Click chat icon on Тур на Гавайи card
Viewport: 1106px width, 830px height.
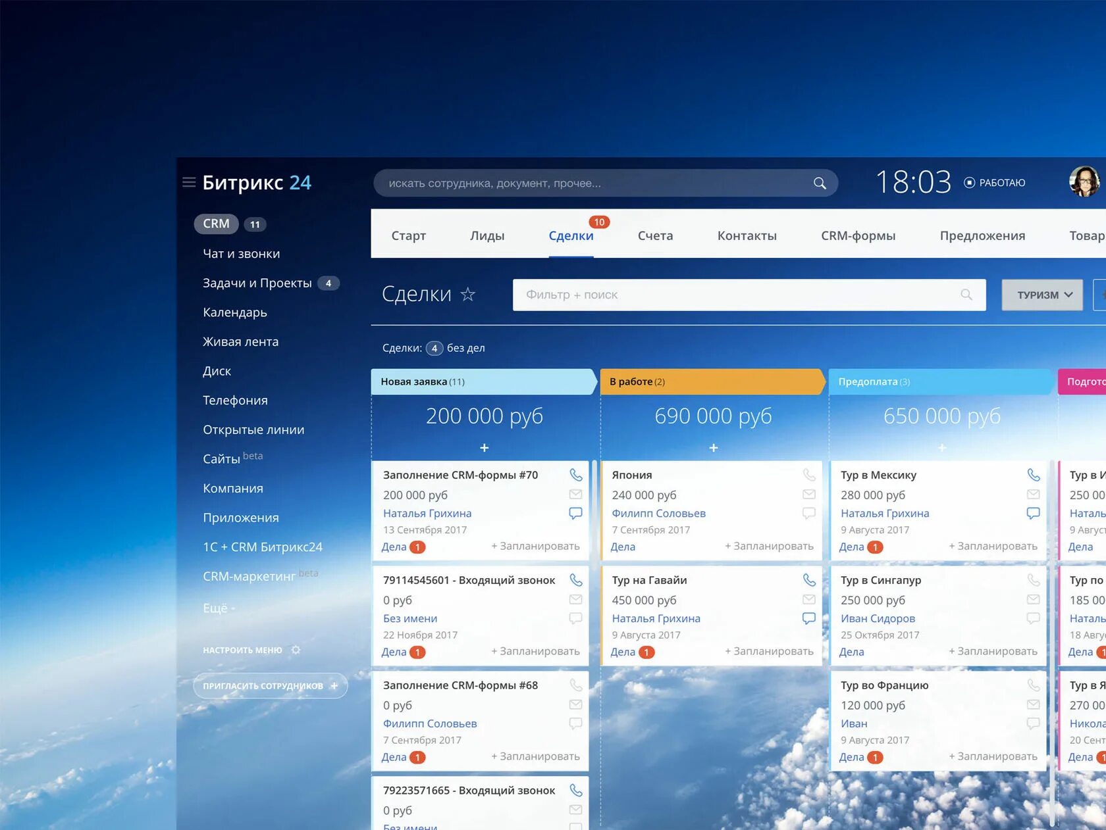point(809,618)
